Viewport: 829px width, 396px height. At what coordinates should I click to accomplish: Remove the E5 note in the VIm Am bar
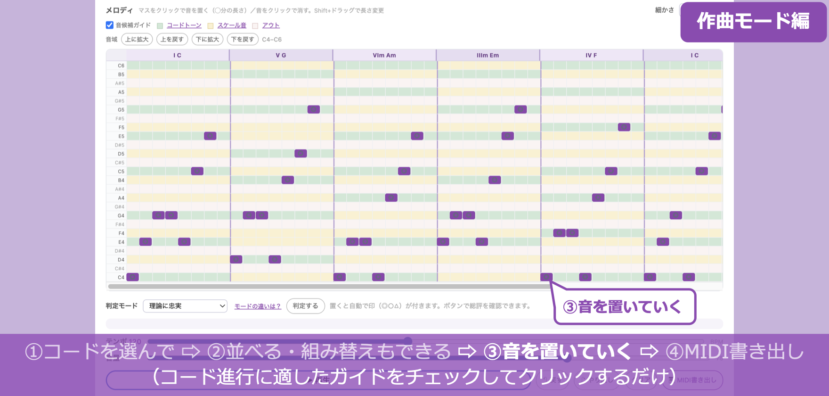click(x=417, y=136)
